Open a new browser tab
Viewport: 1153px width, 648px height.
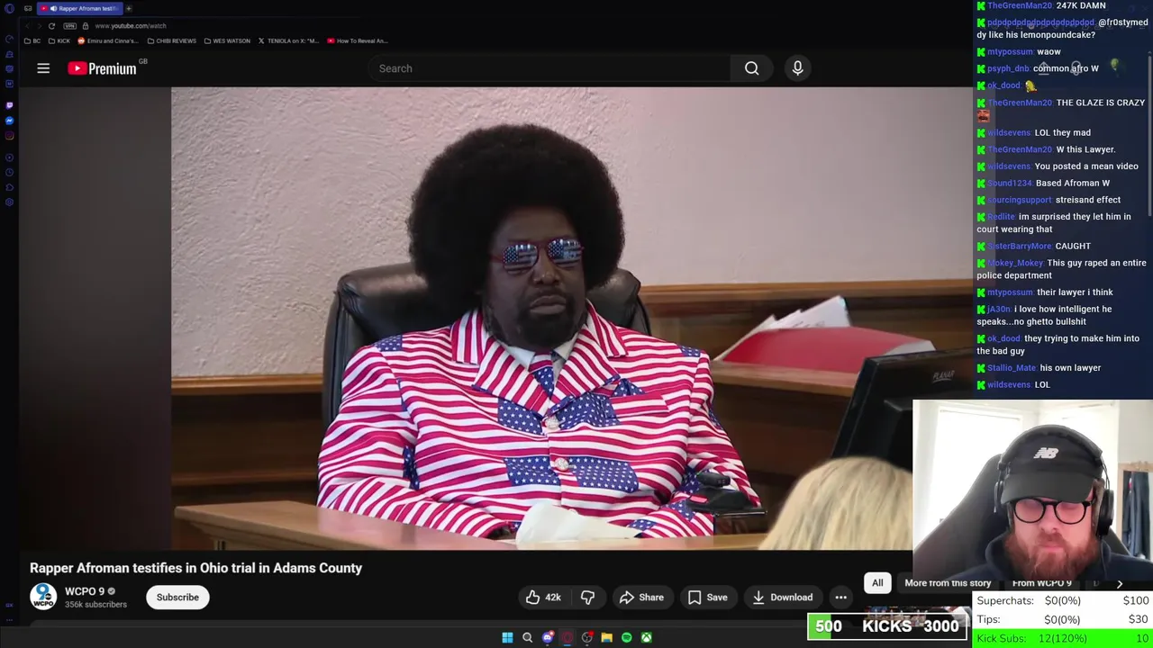129,8
